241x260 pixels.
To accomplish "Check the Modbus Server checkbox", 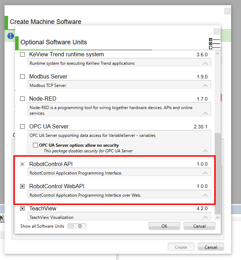I will [22, 77].
